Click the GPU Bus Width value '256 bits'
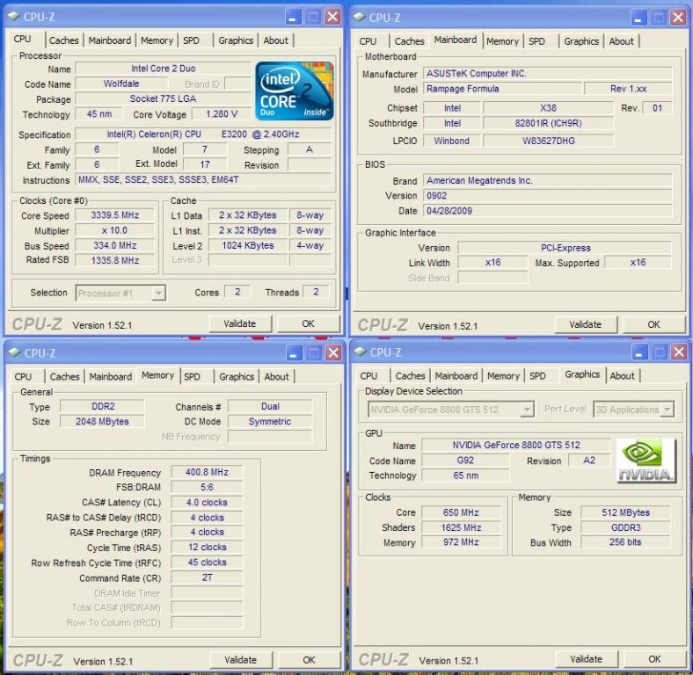This screenshot has width=693, height=675. [625, 542]
